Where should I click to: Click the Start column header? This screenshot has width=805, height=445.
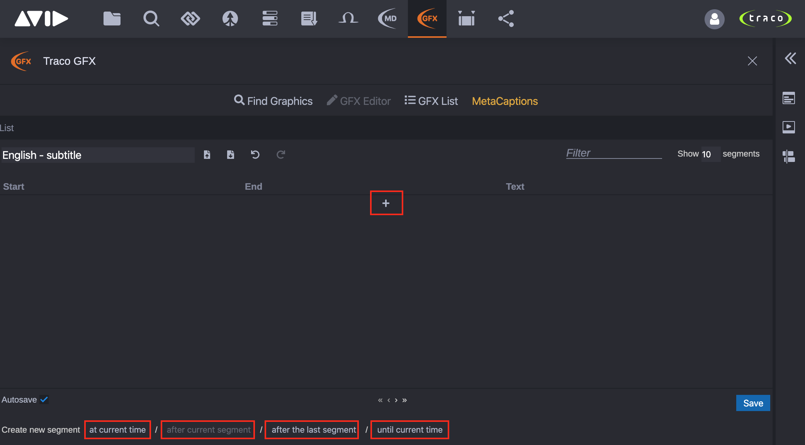click(x=14, y=187)
